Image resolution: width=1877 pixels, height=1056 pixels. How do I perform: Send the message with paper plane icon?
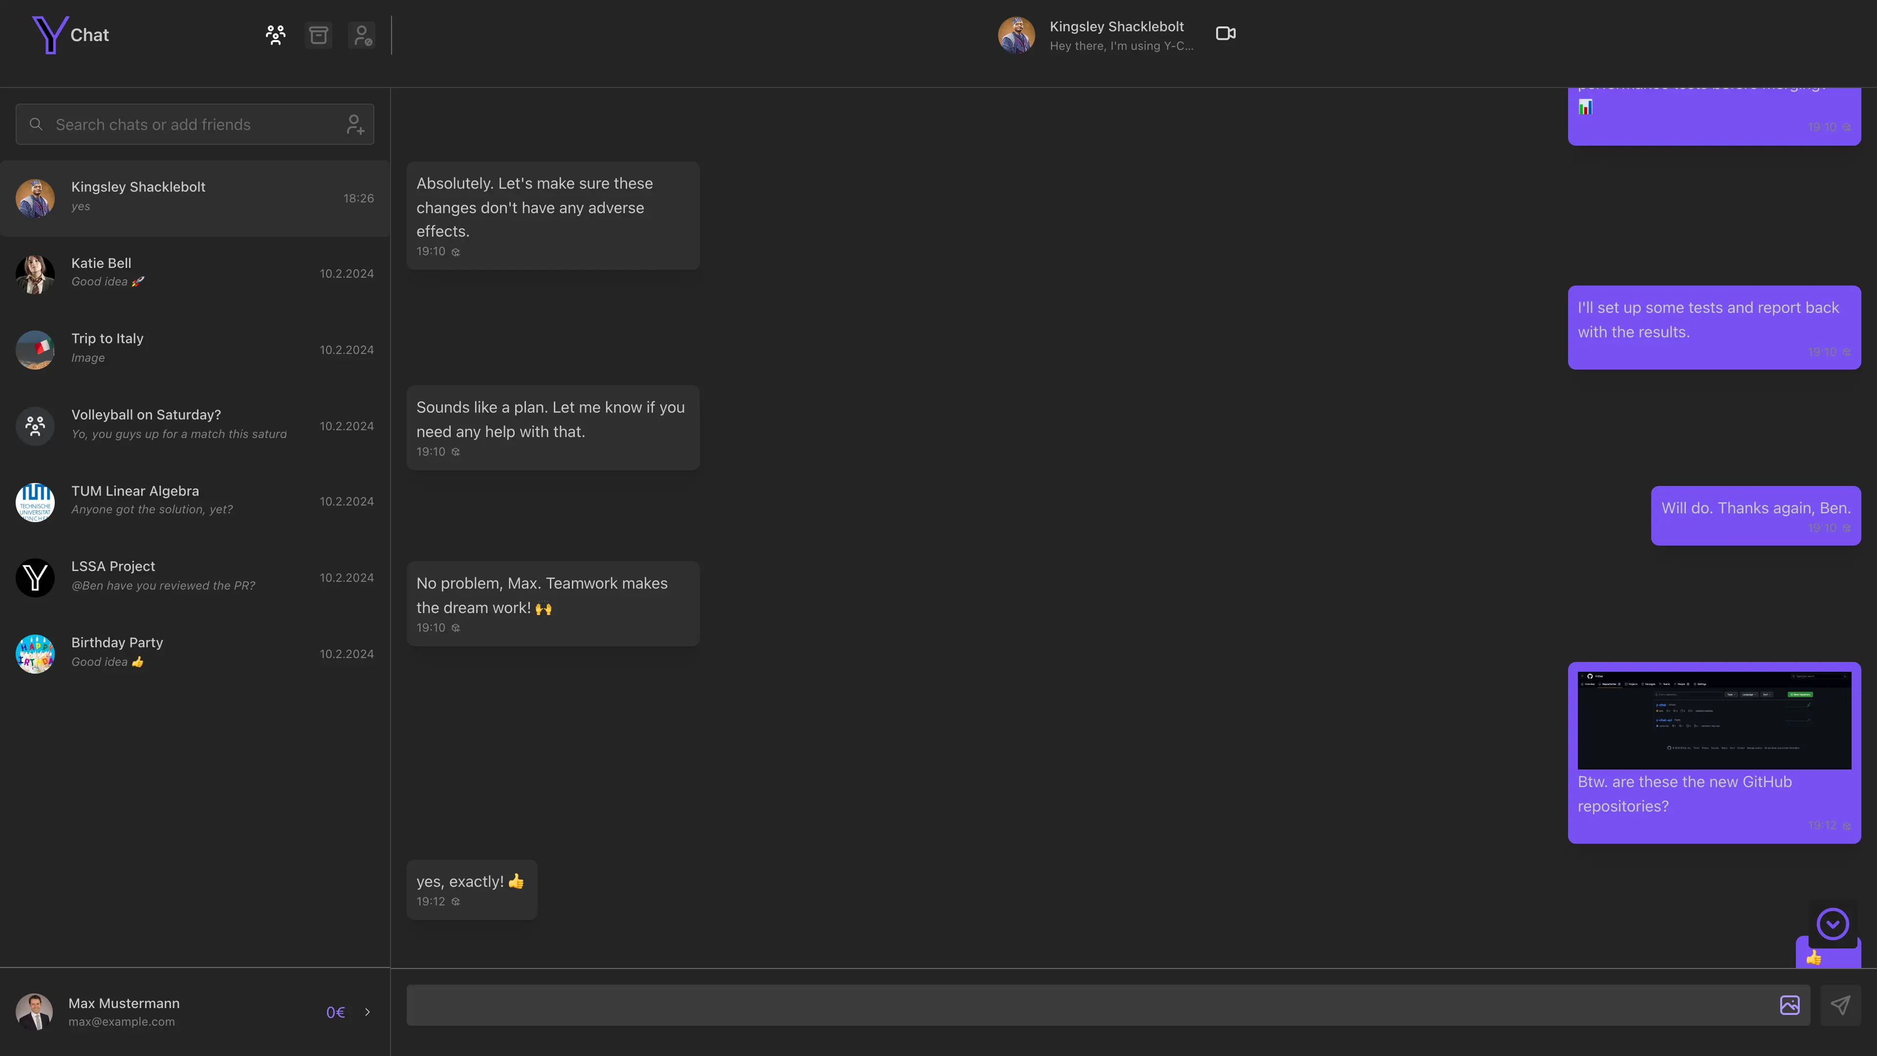click(1840, 1005)
